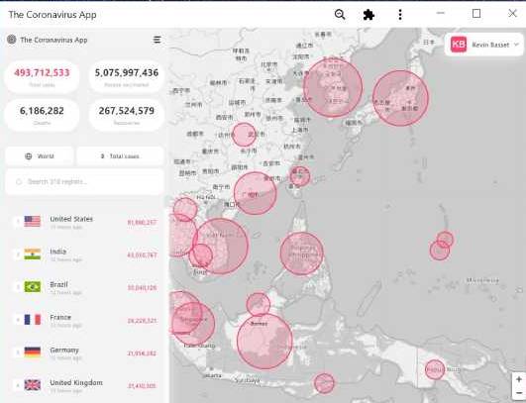Click the Coronavirus App logo icon
526x403 pixels.
[x=12, y=40]
